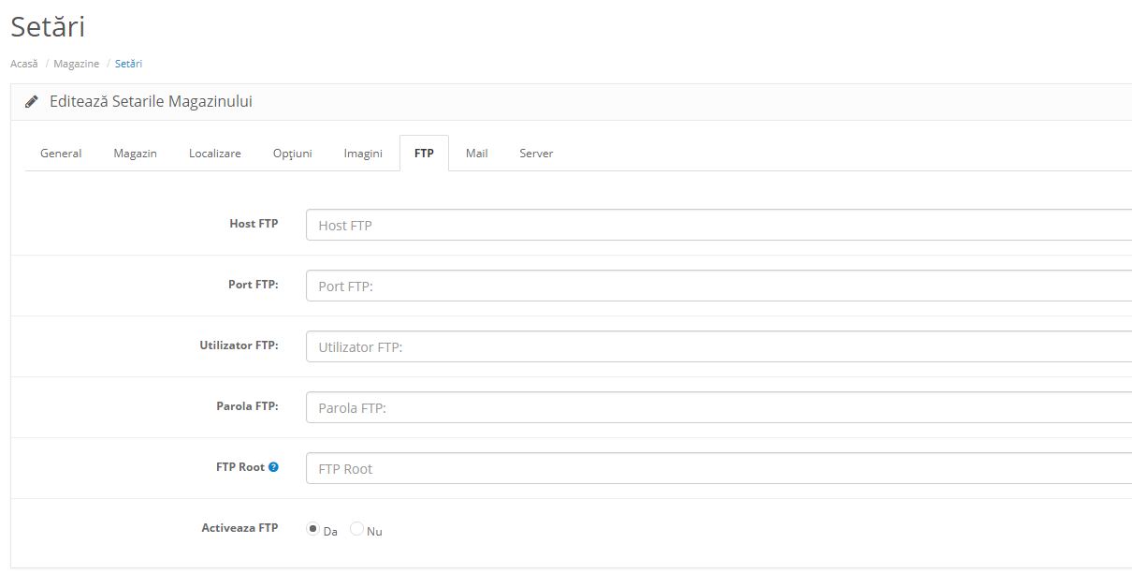1132x573 pixels.
Task: Click the Setări breadcrumb link
Action: (x=128, y=64)
